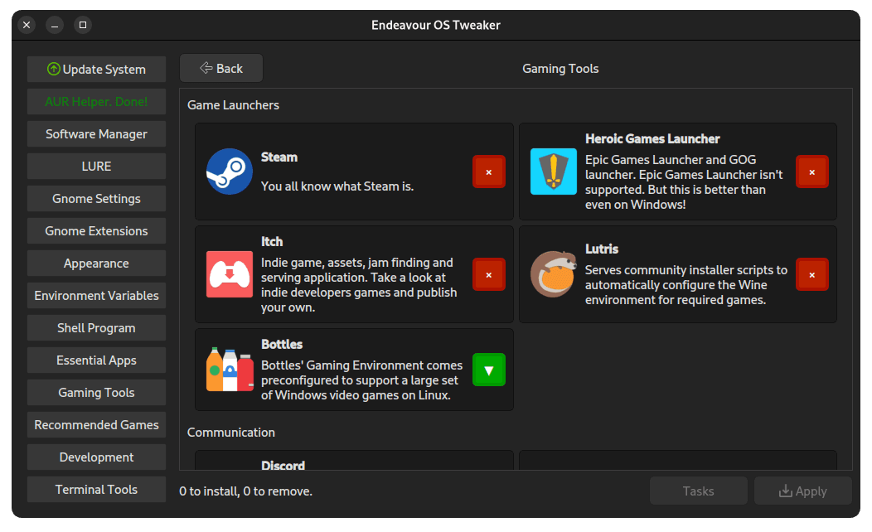Image resolution: width=872 pixels, height=532 pixels.
Task: Click the Lutris otter icon
Action: (554, 274)
